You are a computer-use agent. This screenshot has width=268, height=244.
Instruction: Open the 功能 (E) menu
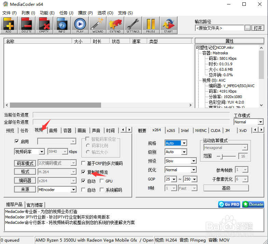47,13
